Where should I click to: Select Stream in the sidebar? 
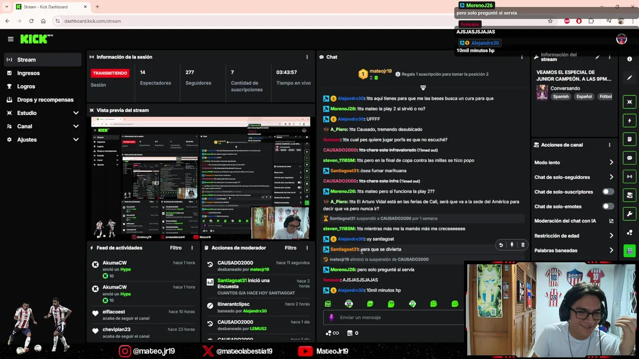coord(42,60)
